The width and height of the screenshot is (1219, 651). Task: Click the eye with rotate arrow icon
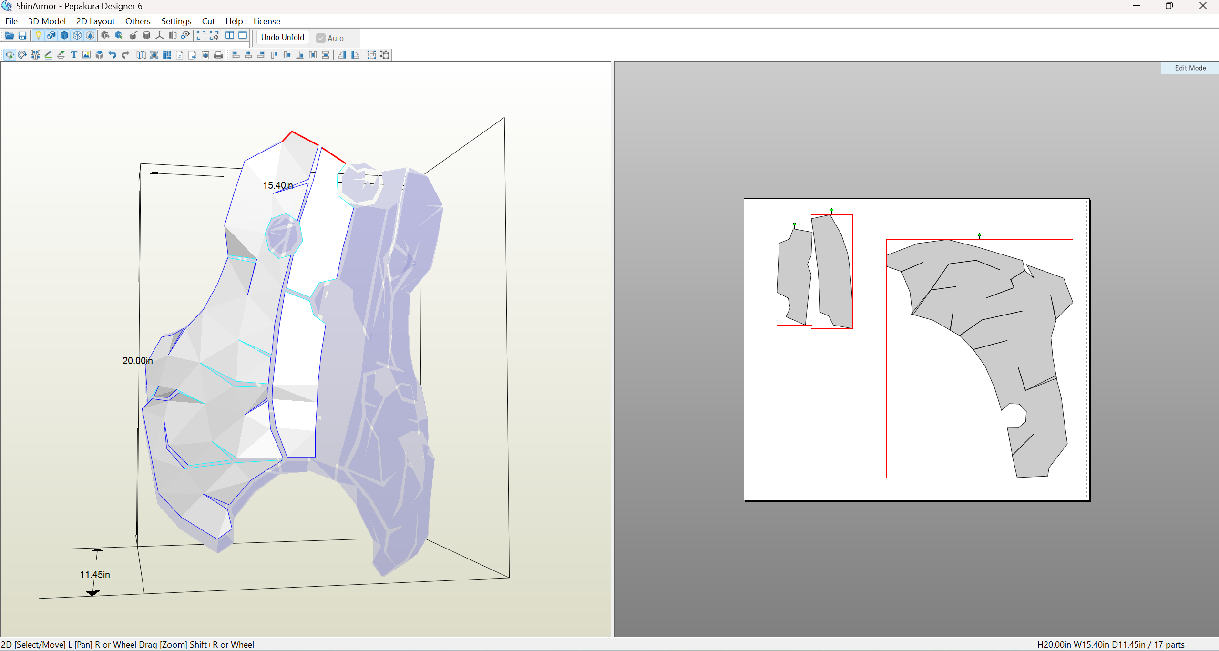pos(185,36)
